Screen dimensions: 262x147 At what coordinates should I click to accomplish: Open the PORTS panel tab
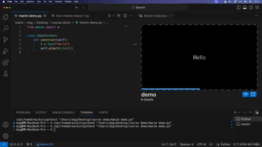click(103, 113)
